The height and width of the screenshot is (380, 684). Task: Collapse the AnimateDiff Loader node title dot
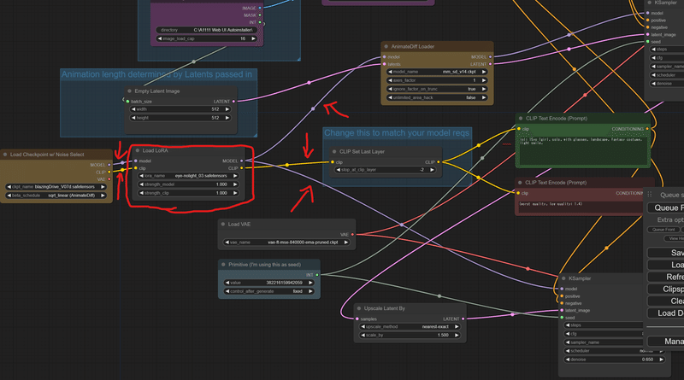coord(386,47)
